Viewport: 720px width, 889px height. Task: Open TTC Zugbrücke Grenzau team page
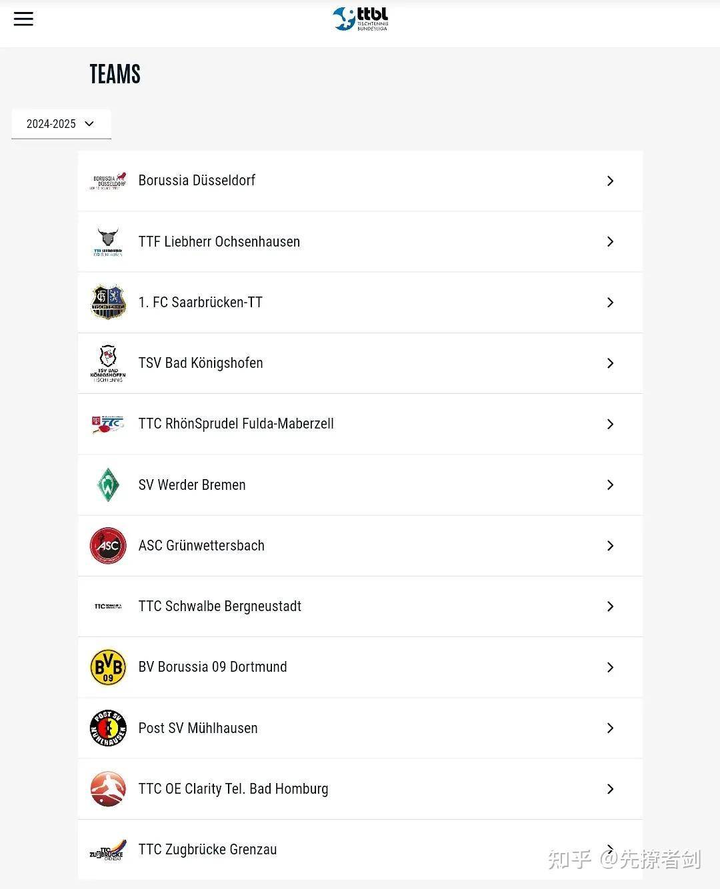tap(207, 850)
